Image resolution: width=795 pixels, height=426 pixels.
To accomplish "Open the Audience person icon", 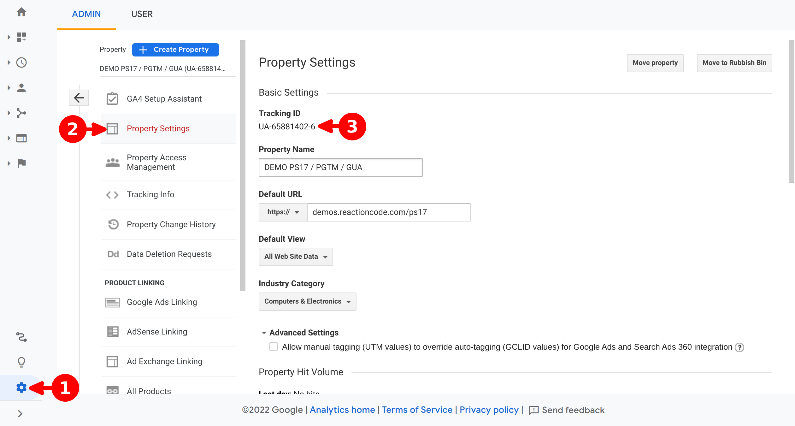I will tap(21, 88).
